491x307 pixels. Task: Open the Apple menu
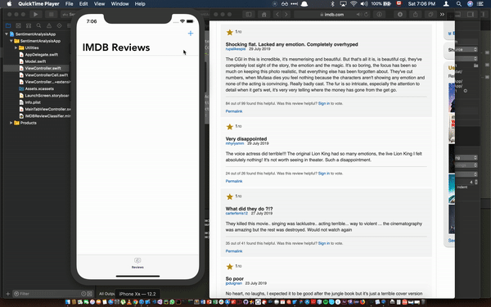point(9,4)
